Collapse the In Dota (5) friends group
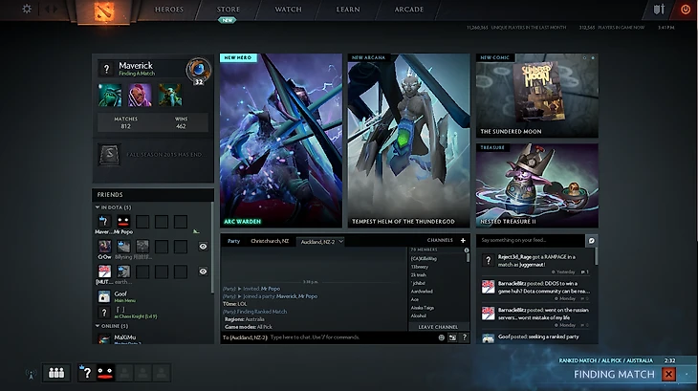This screenshot has height=391, width=698. [98, 207]
